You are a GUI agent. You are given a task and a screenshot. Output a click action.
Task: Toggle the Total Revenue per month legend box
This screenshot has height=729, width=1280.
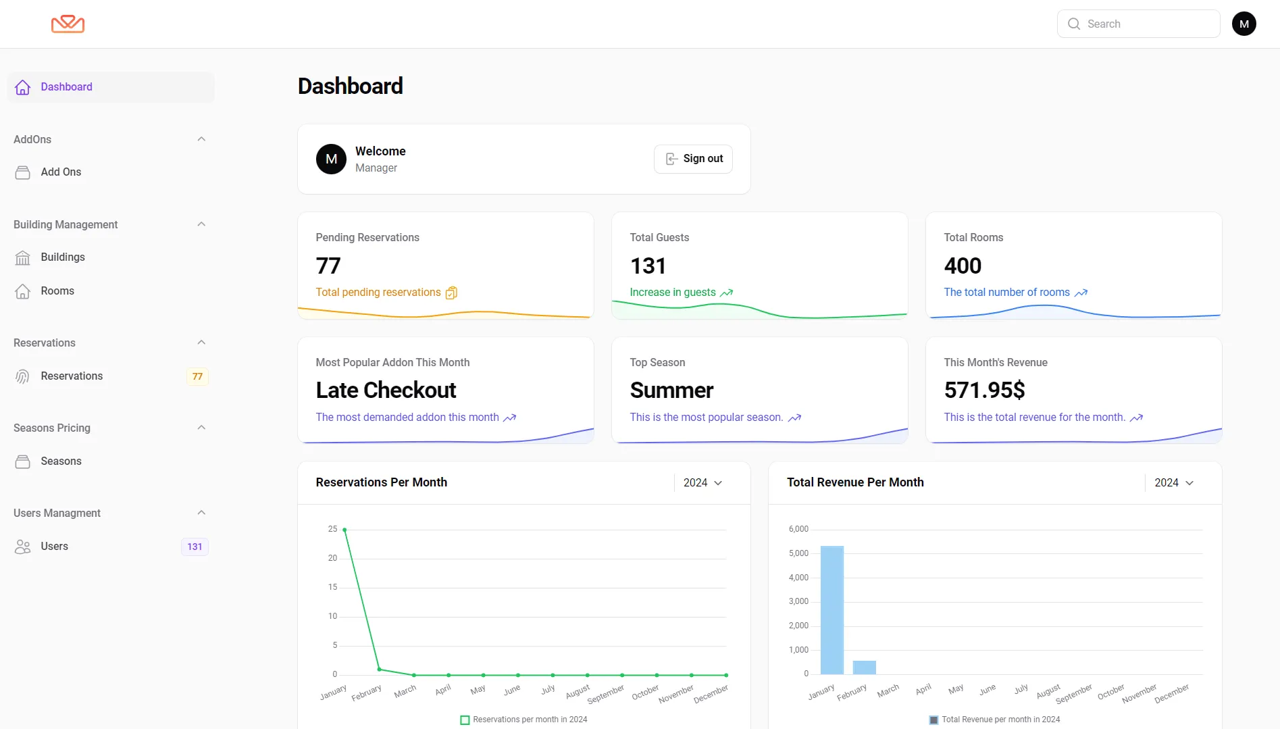(933, 720)
